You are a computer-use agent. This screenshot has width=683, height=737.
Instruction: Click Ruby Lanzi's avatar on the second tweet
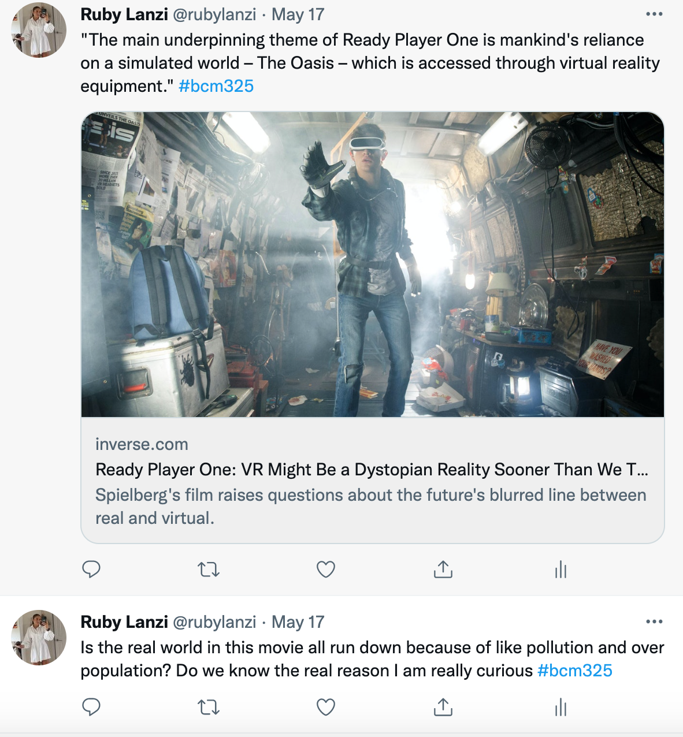[39, 638]
